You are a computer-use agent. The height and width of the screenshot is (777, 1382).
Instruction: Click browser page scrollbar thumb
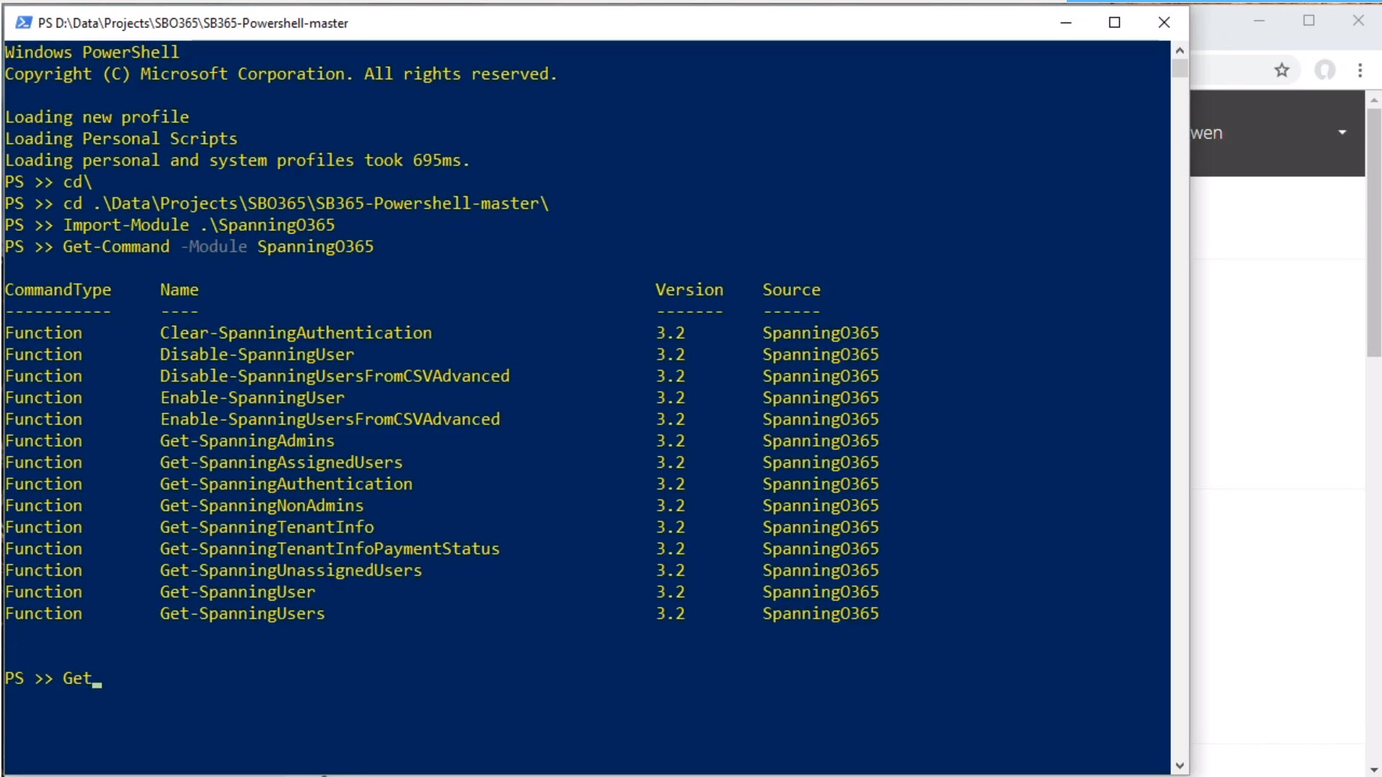point(1373,232)
